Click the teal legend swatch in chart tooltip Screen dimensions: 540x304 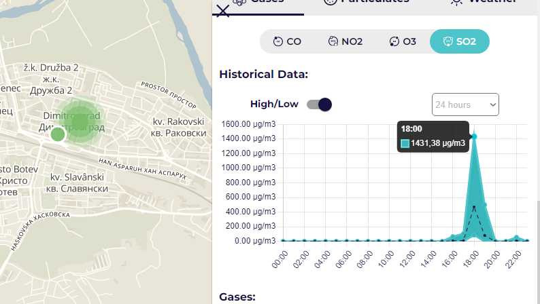pos(405,143)
